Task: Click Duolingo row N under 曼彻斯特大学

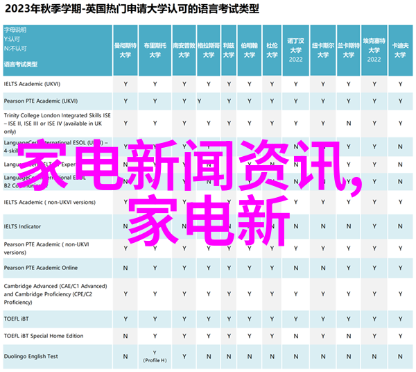Action: (125, 356)
